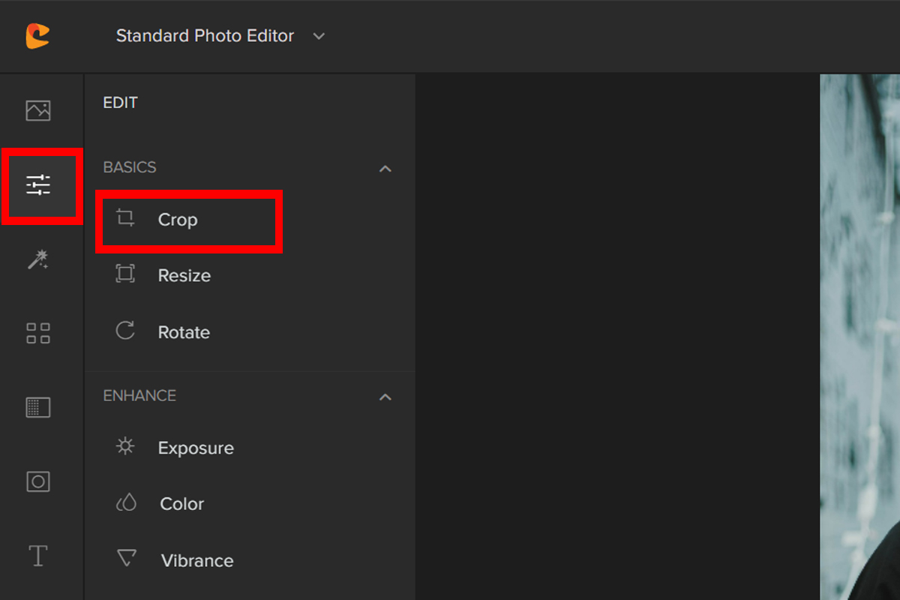Open the Vibrance adjustment
This screenshot has width=900, height=600.
(196, 560)
